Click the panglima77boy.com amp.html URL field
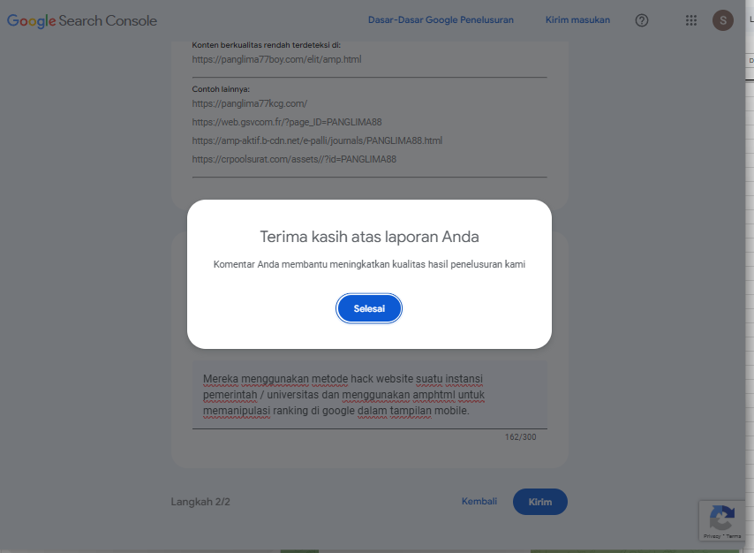Screen dimensions: 754x553 pyautogui.click(x=276, y=60)
